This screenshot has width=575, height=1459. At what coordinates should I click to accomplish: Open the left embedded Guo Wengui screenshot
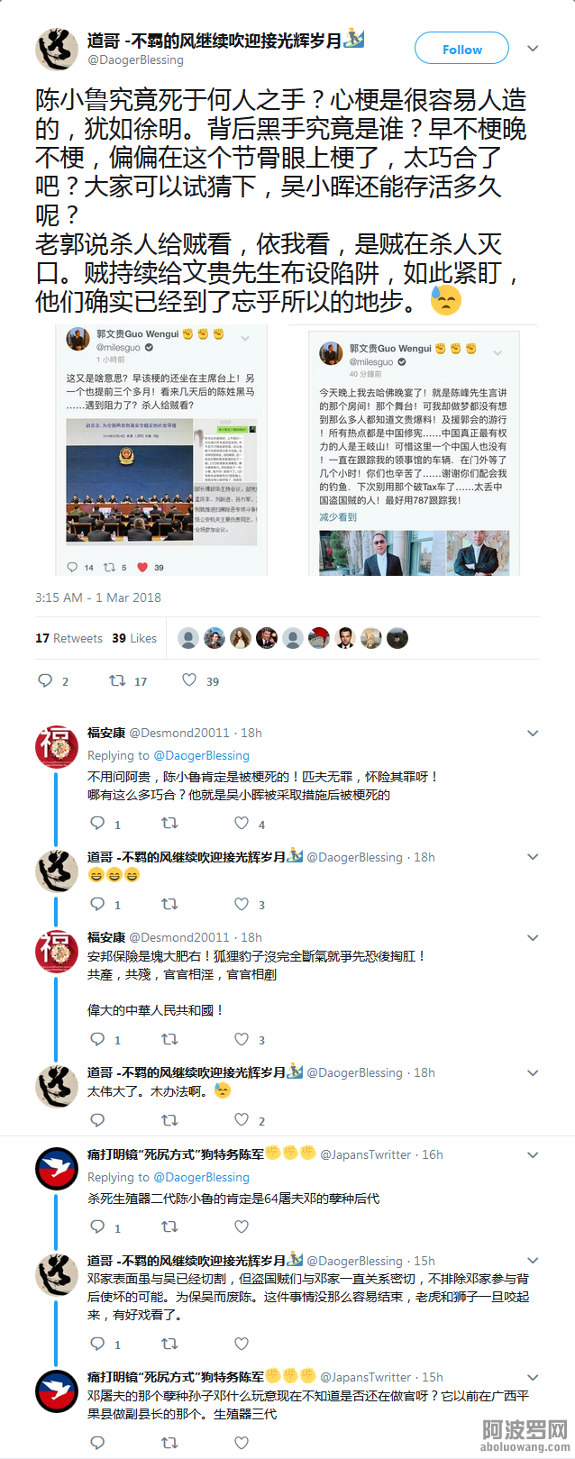(161, 450)
